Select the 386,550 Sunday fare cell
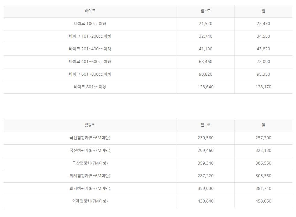 [x=263, y=163]
